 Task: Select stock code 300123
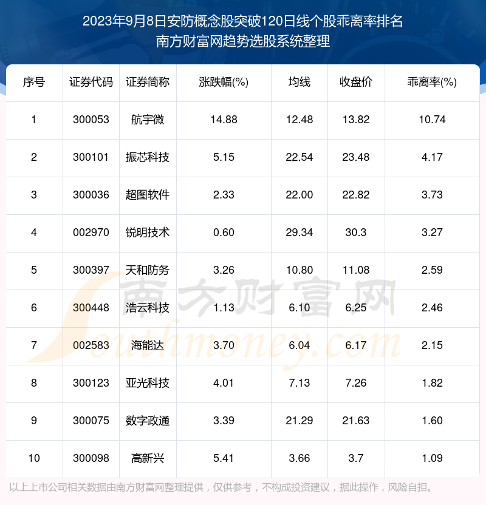(91, 383)
